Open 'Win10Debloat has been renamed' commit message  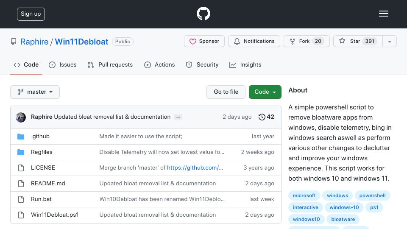pyautogui.click(x=162, y=199)
